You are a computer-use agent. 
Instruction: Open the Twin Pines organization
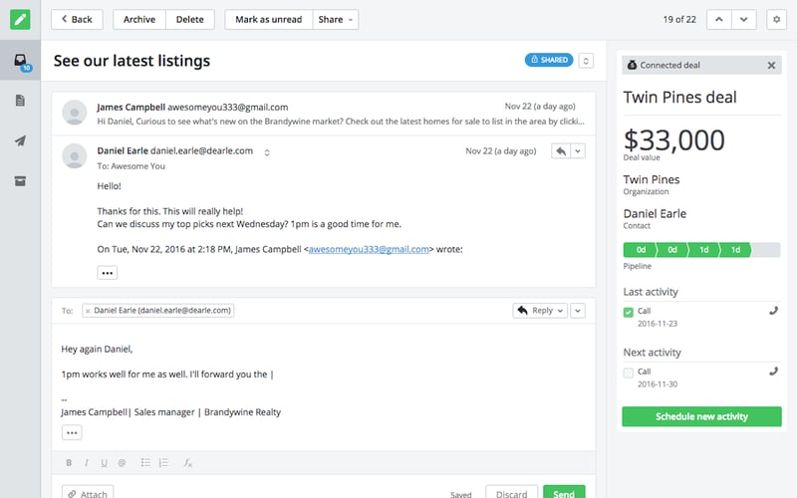652,179
